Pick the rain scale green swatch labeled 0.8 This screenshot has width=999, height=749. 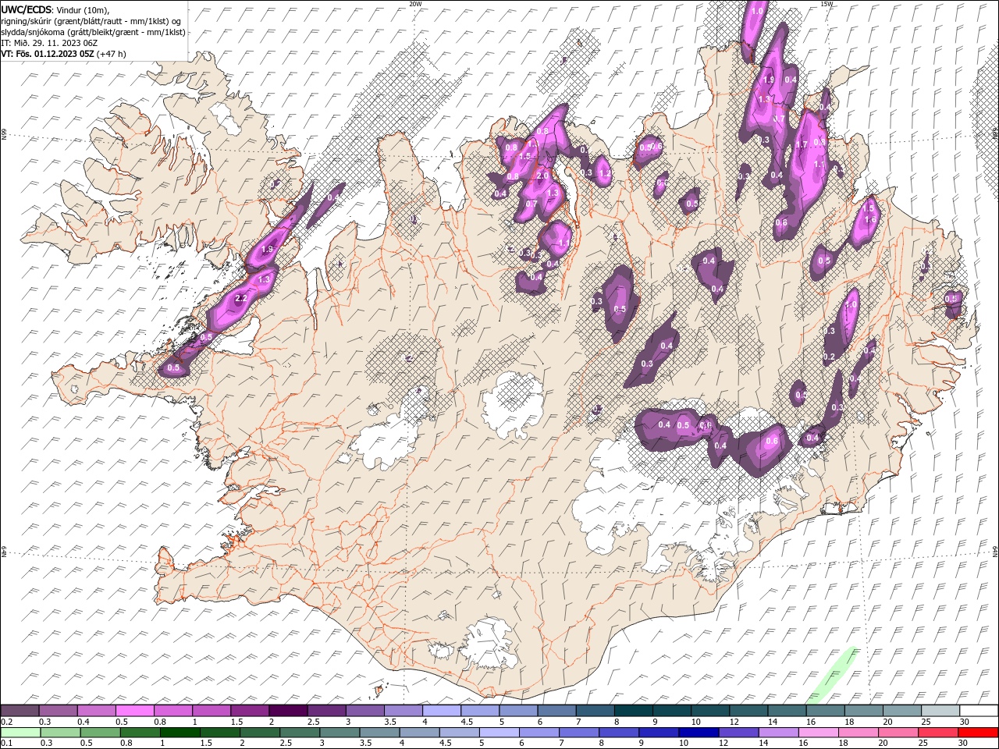tap(140, 732)
